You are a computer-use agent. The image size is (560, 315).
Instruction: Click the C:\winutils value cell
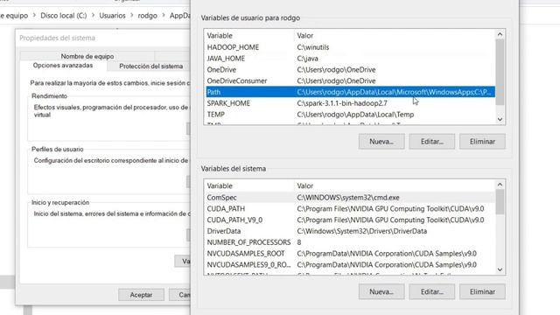(x=313, y=47)
